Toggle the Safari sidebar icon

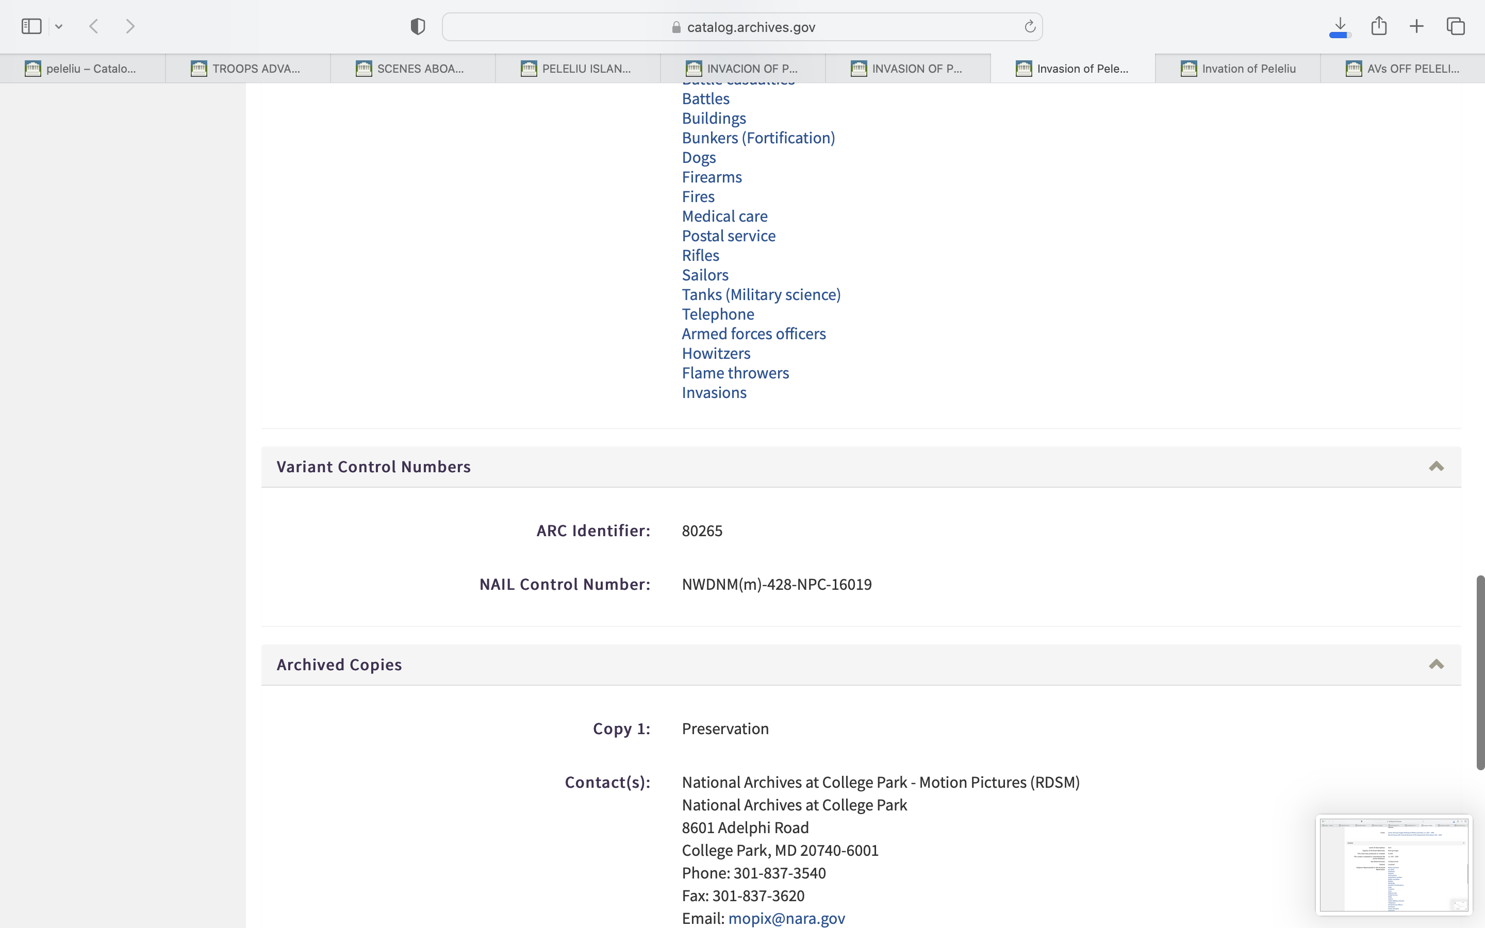pos(31,26)
